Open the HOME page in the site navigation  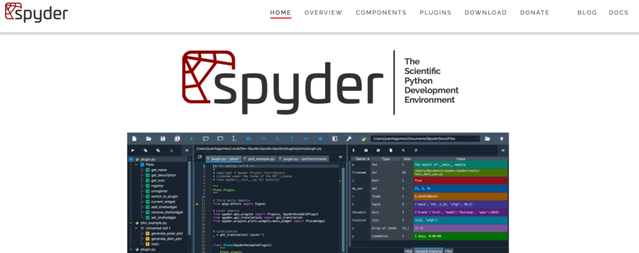(x=280, y=12)
